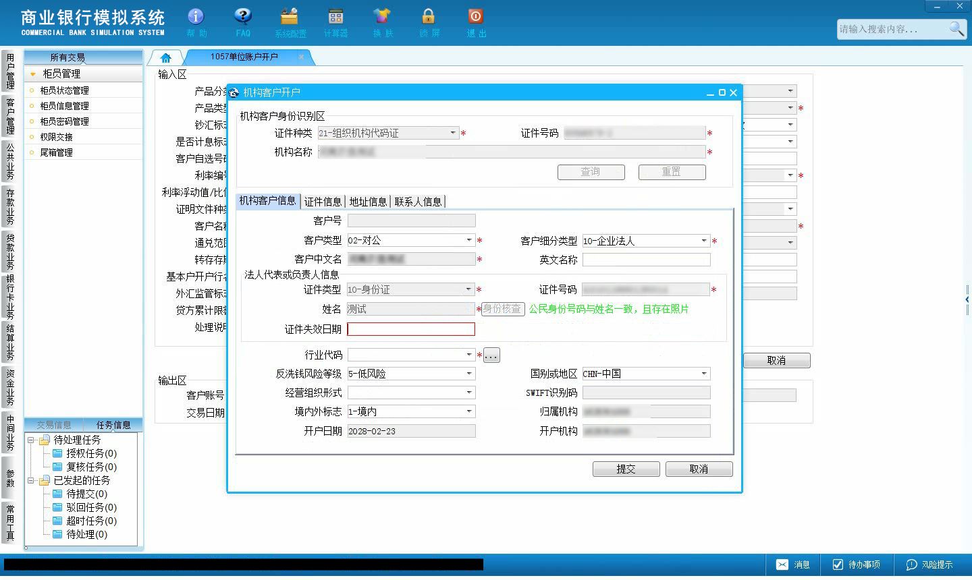Switch to 证件信息 tab
Viewport: 972px width, 580px height.
[x=323, y=201]
